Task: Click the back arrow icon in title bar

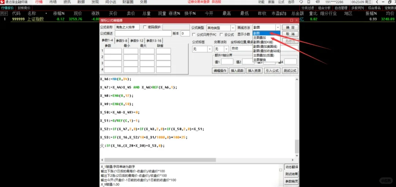Action: pyautogui.click(x=377, y=2)
